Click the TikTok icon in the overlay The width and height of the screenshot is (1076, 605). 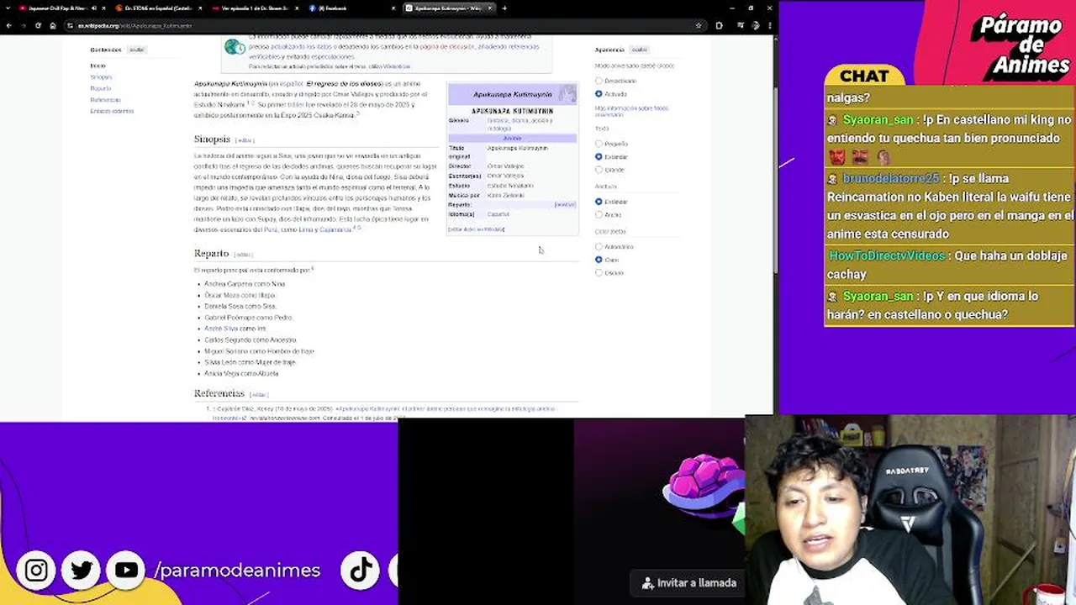(361, 571)
